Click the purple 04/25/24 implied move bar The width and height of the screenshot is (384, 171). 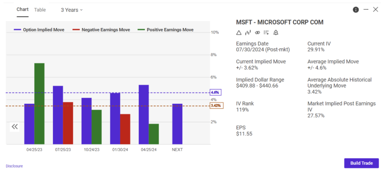144,115
